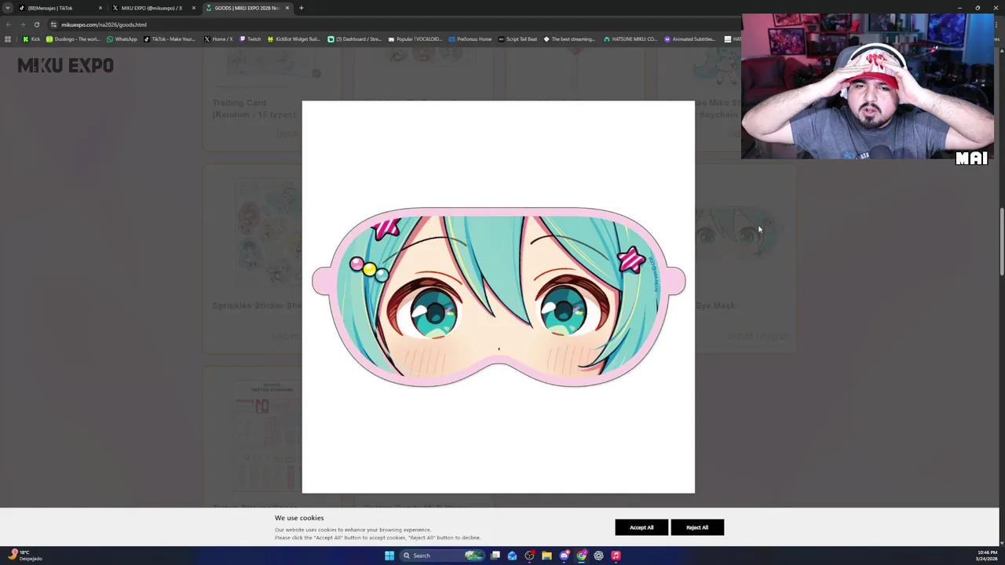Viewport: 1005px width, 565px height.
Task: Open the KickBot Widget Builder bookmark
Action: pos(294,39)
